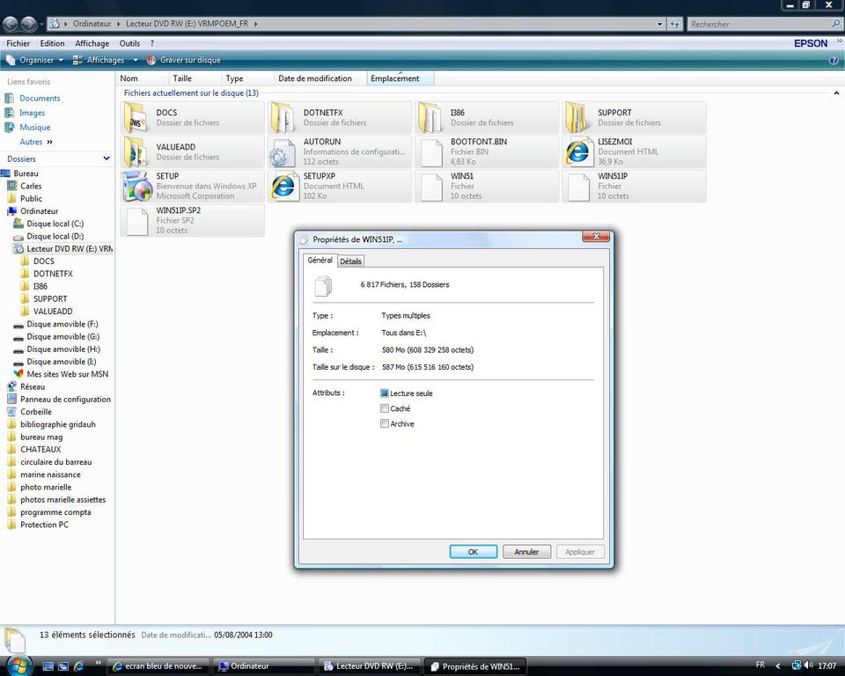Viewport: 845px width, 676px height.
Task: Enable the Caché attribute checkbox
Action: coord(385,408)
